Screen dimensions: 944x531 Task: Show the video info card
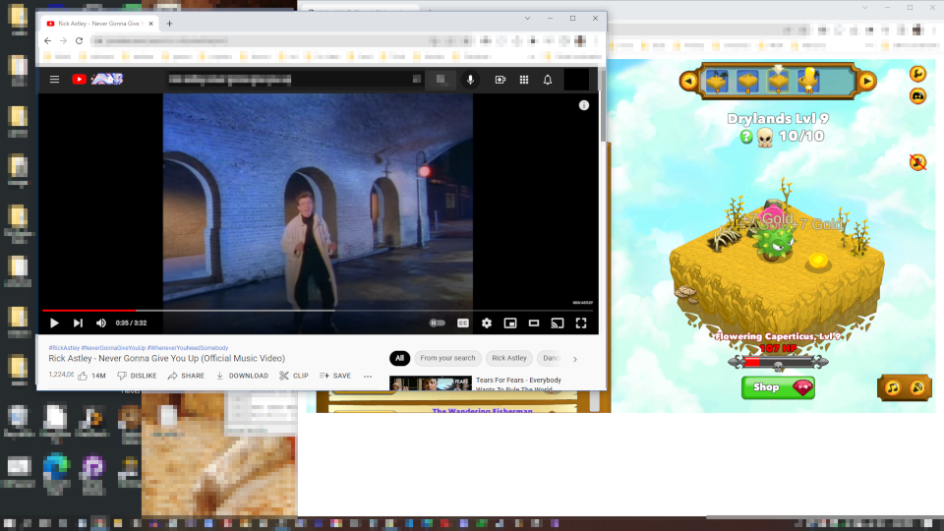584,105
